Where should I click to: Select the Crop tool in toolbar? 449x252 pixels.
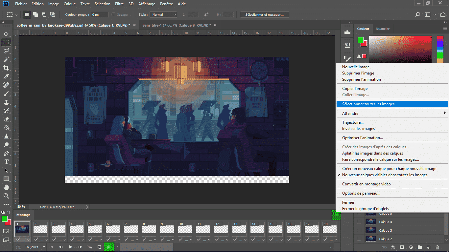point(6,68)
